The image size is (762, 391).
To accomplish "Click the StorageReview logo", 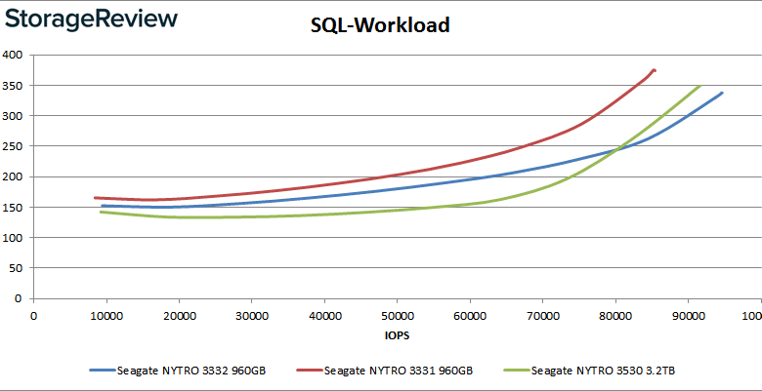I will [92, 20].
